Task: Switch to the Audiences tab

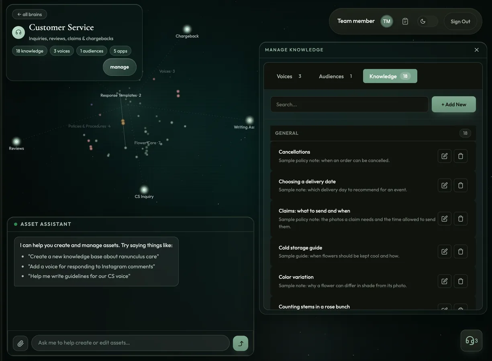Action: [335, 76]
